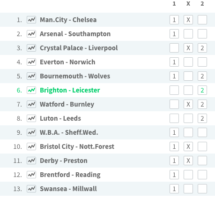
Task: Open stats chart icon for Luton - Leeds
Action: click(x=31, y=118)
